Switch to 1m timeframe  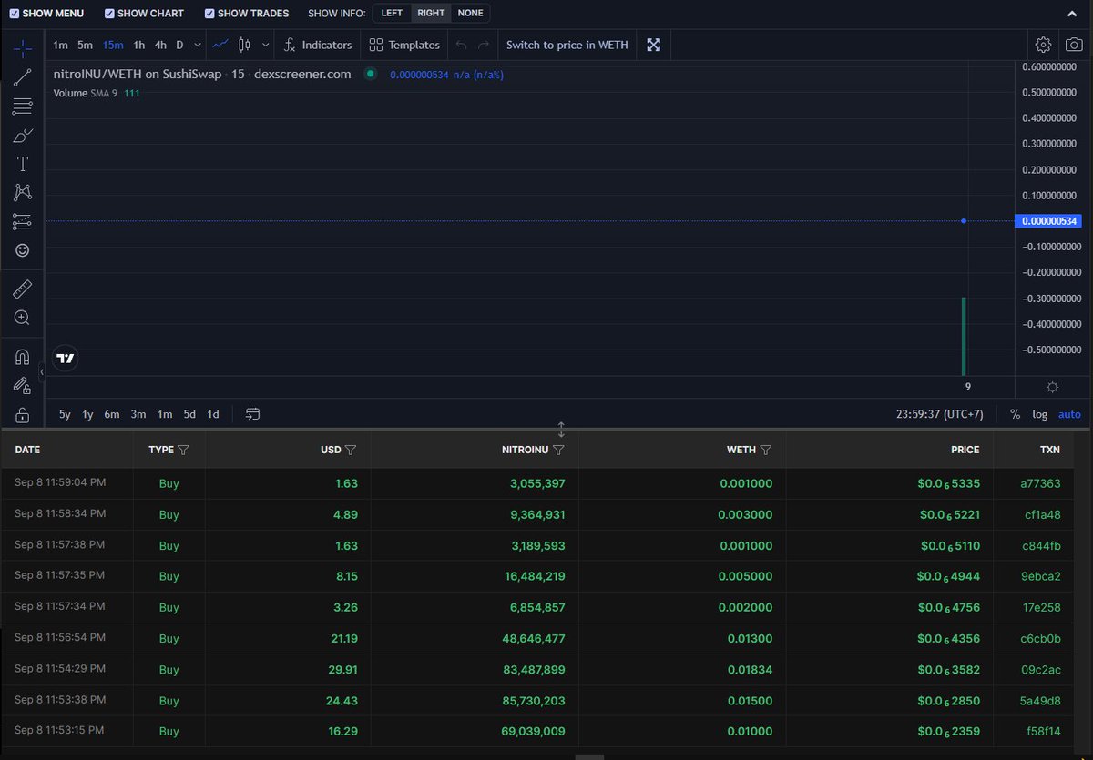60,45
